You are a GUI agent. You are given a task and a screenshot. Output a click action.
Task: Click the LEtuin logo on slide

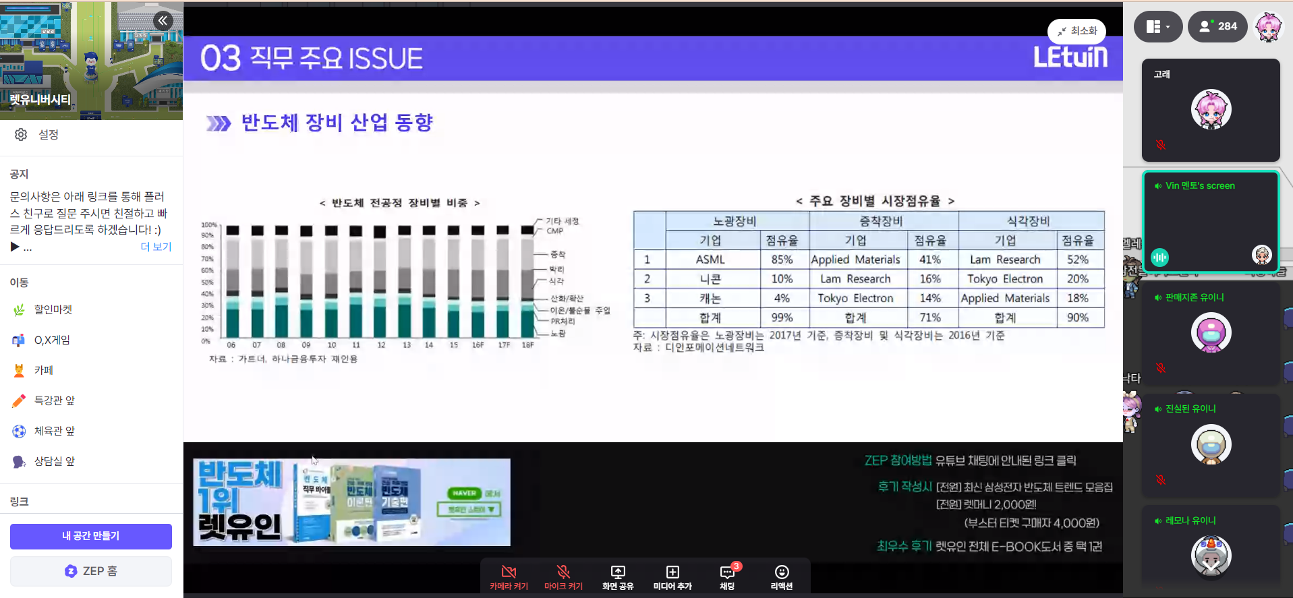1070,57
